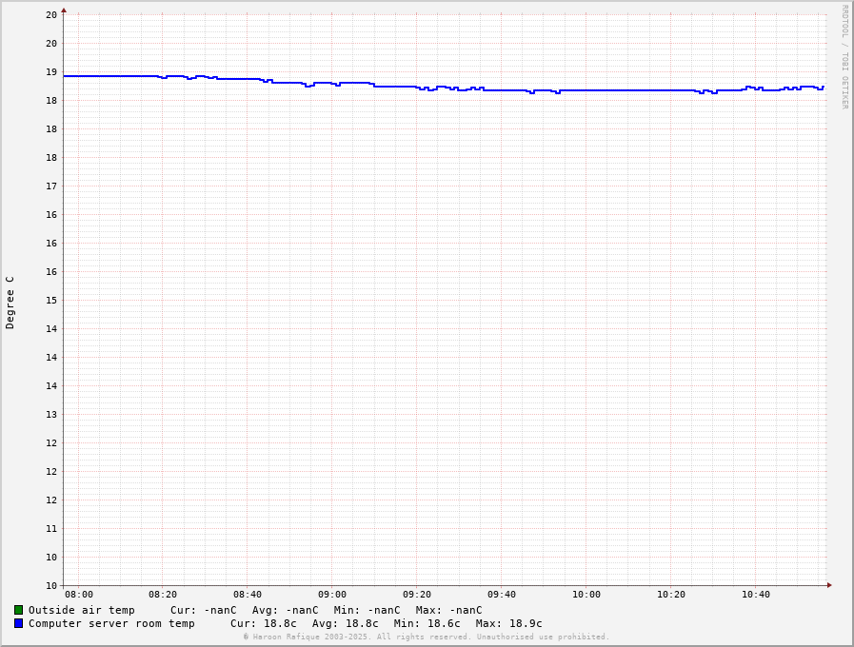Click the 10:00 time axis label
Screen dimensions: 854x647
[586, 595]
